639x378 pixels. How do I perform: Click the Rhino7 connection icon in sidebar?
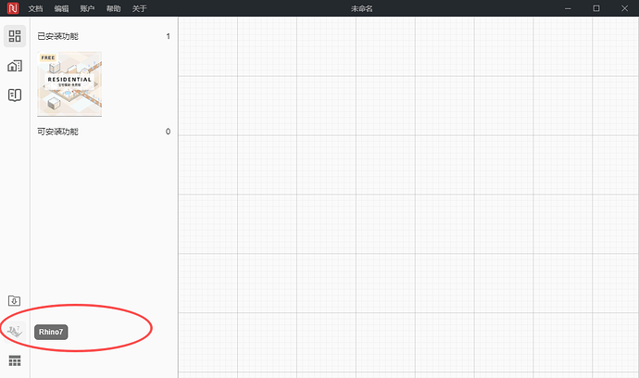point(15,332)
